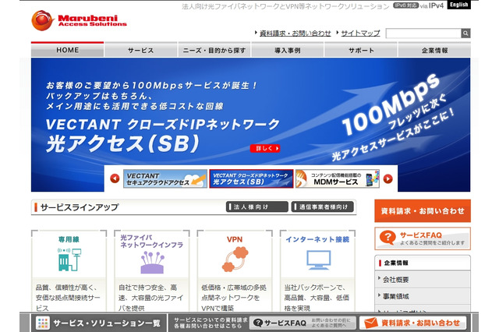Select the VECTANT セキュアクラウドアクセス thumbnail
Screen dimensions: 499x332
(x=165, y=178)
